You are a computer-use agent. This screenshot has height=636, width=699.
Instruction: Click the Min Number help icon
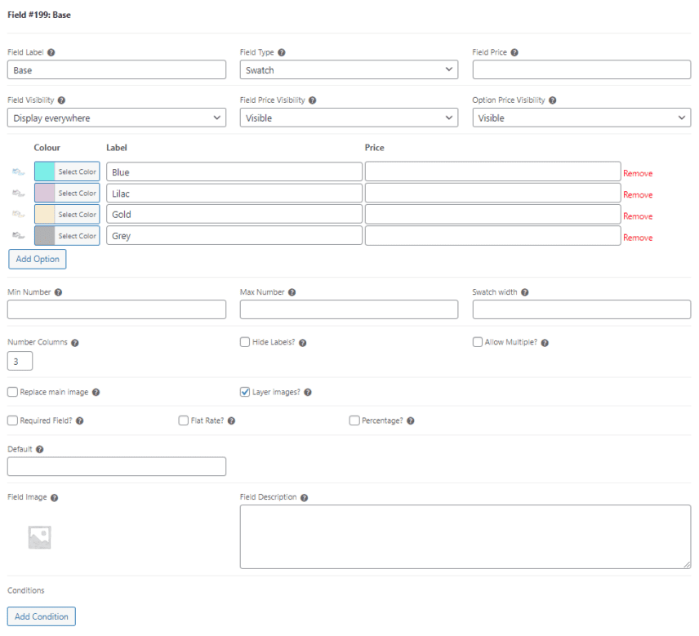click(57, 291)
